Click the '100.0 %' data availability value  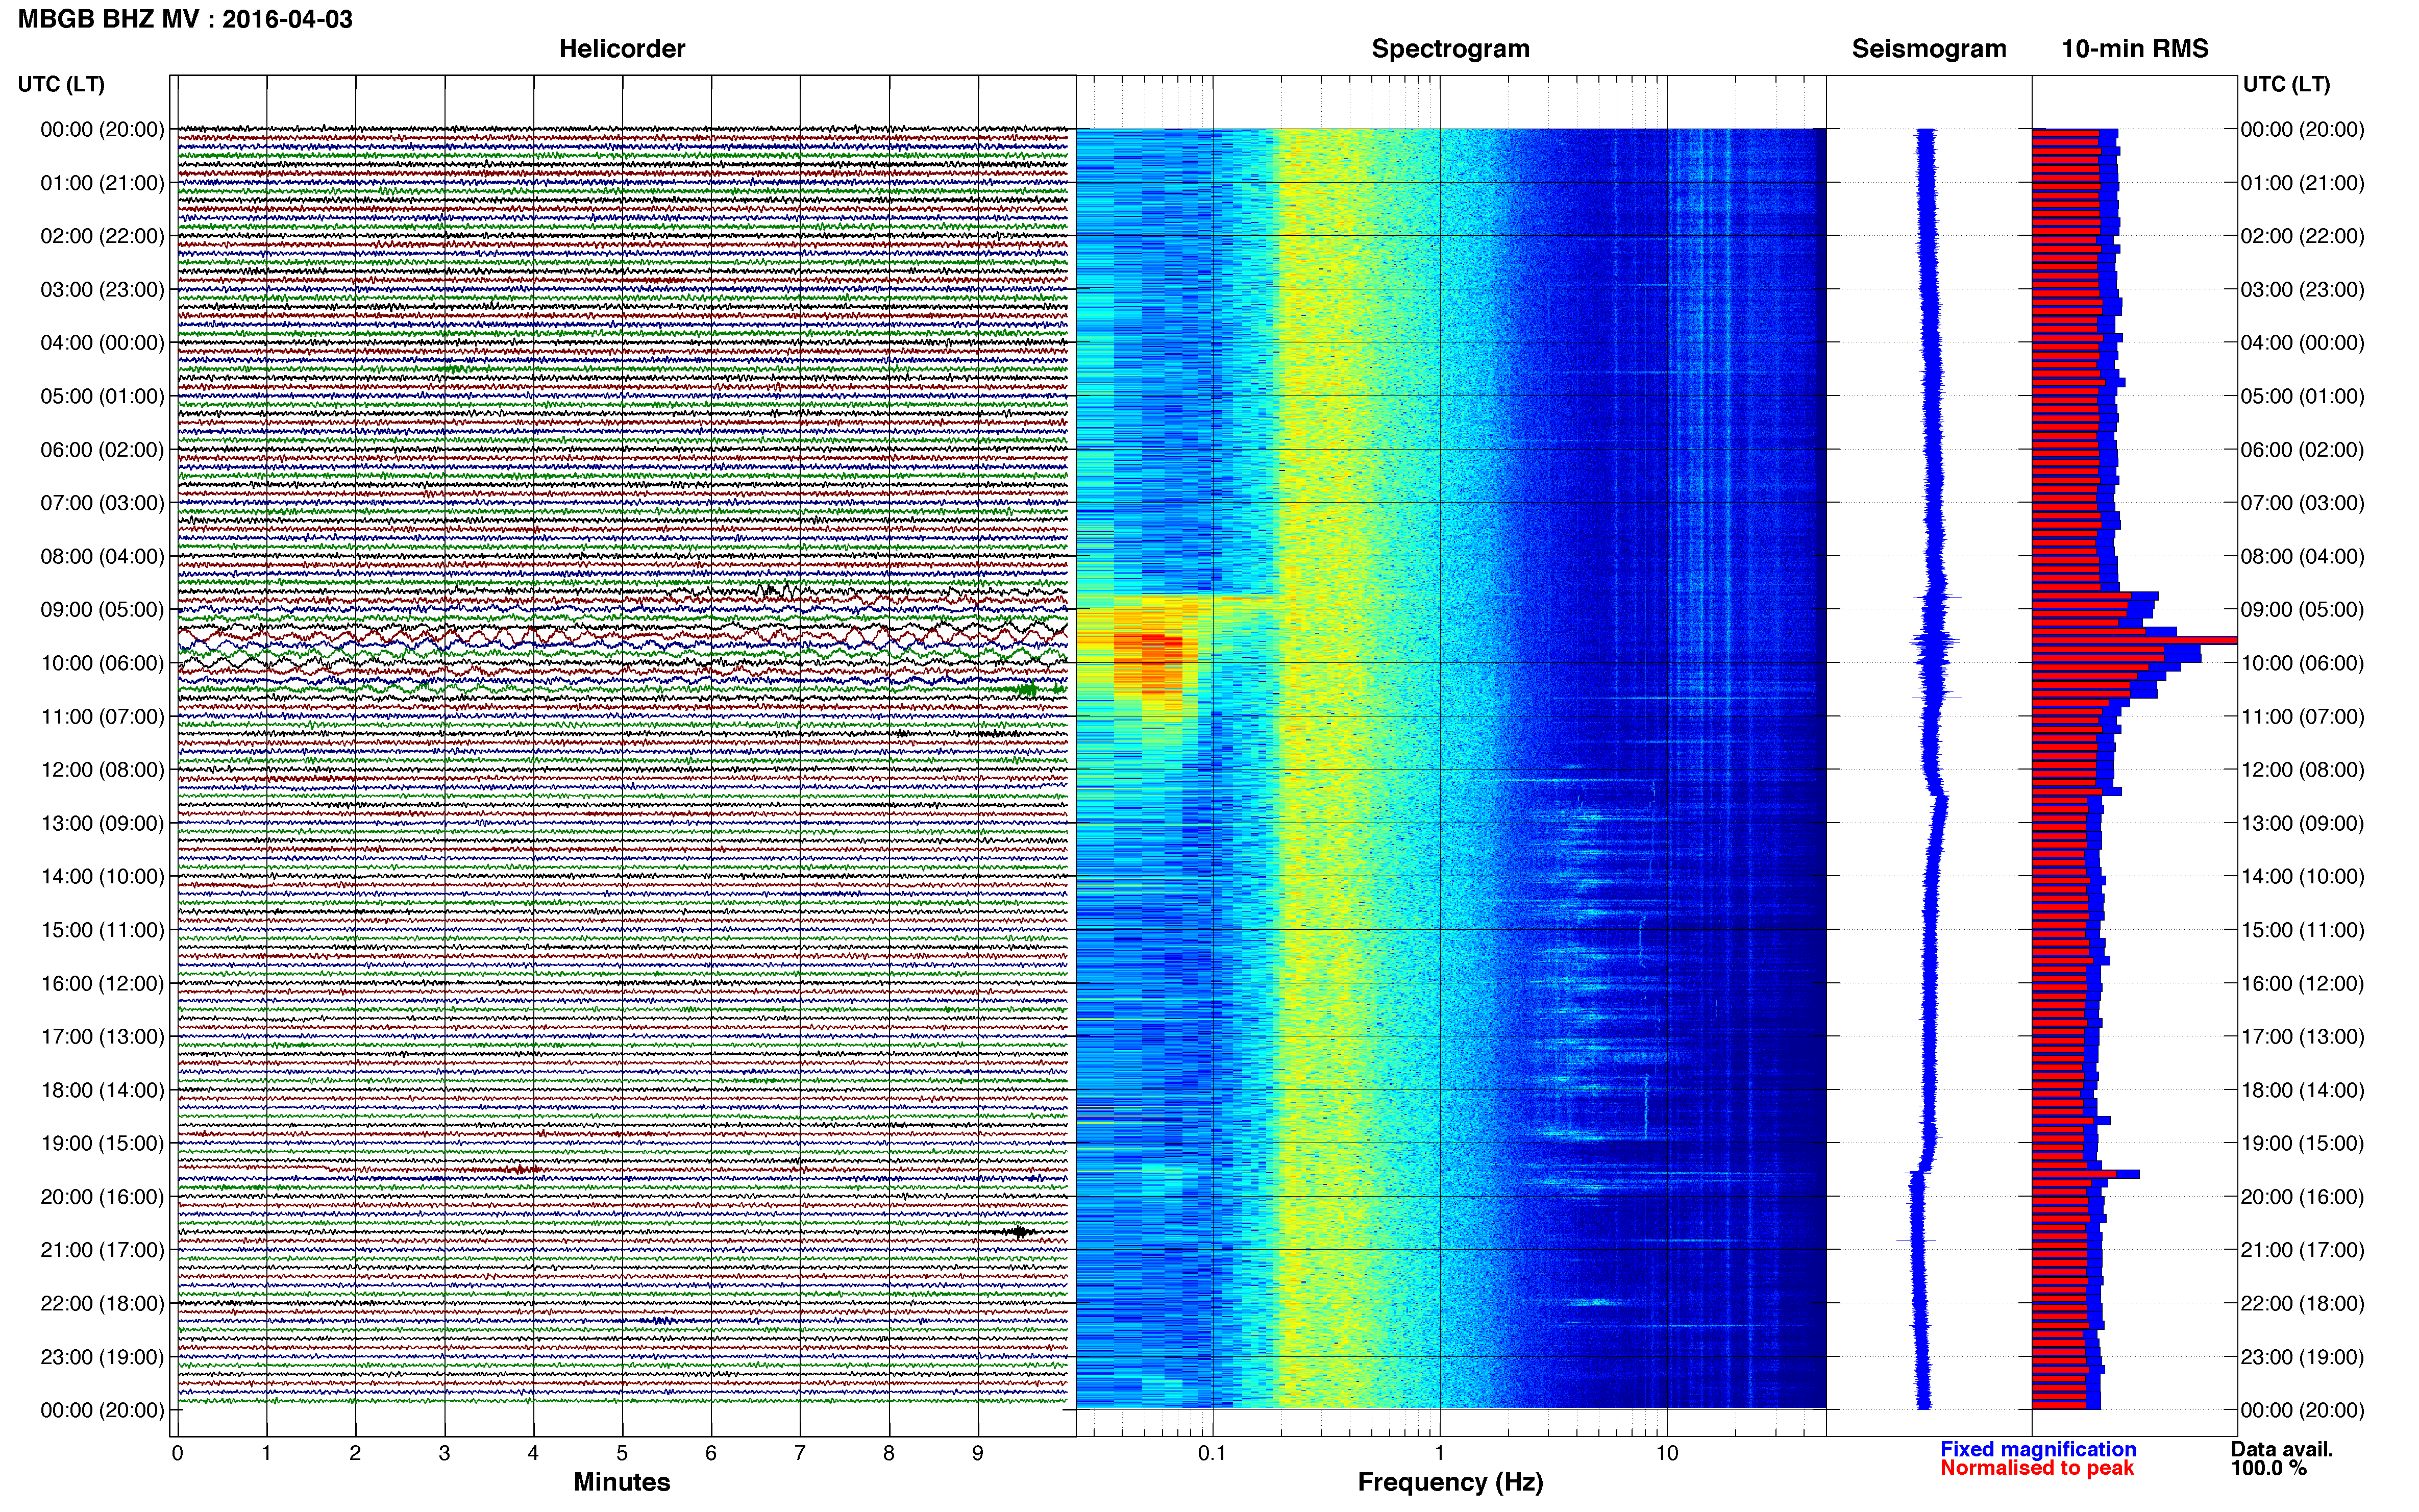click(2268, 1468)
